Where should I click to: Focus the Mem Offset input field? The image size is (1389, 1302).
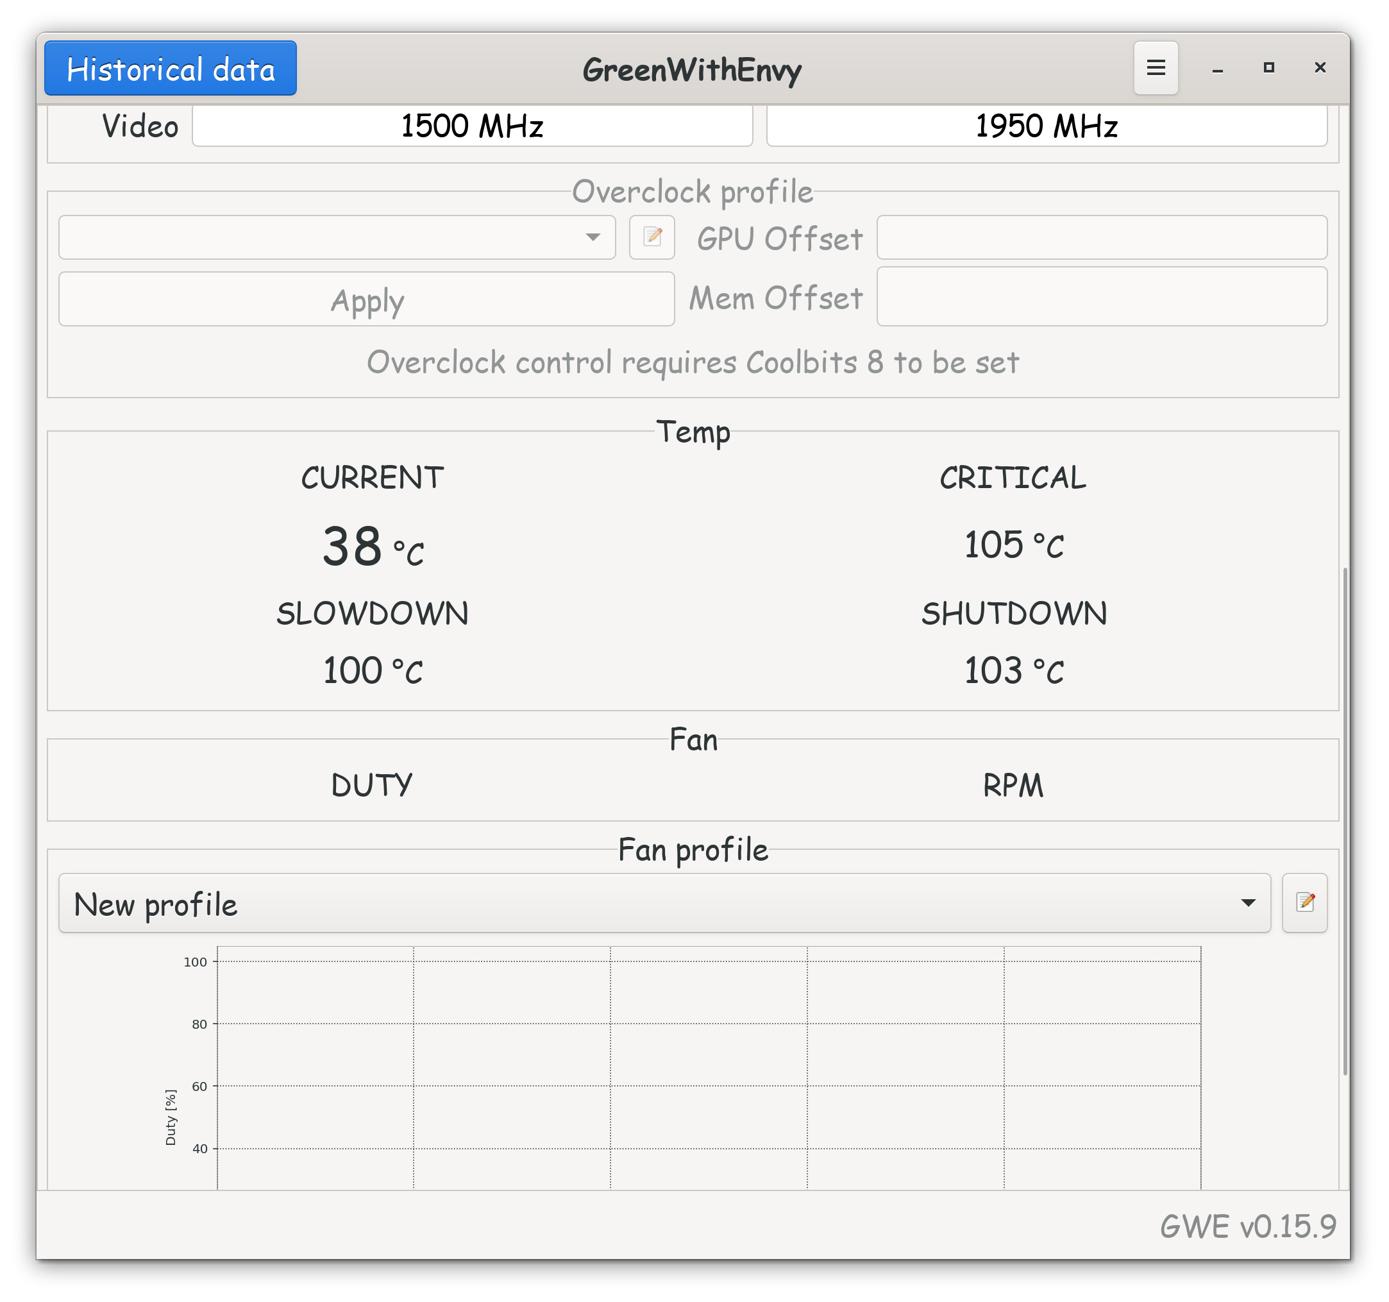pyautogui.click(x=1102, y=297)
